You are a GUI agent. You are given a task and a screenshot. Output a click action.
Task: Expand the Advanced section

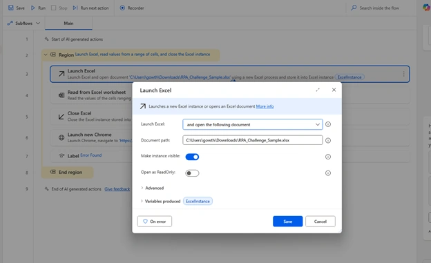pyautogui.click(x=152, y=188)
